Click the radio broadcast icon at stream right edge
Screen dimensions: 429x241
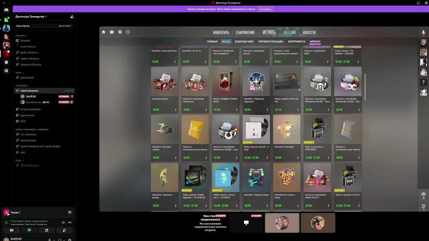[x=423, y=195]
